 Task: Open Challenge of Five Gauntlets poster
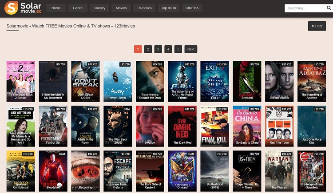312,171
